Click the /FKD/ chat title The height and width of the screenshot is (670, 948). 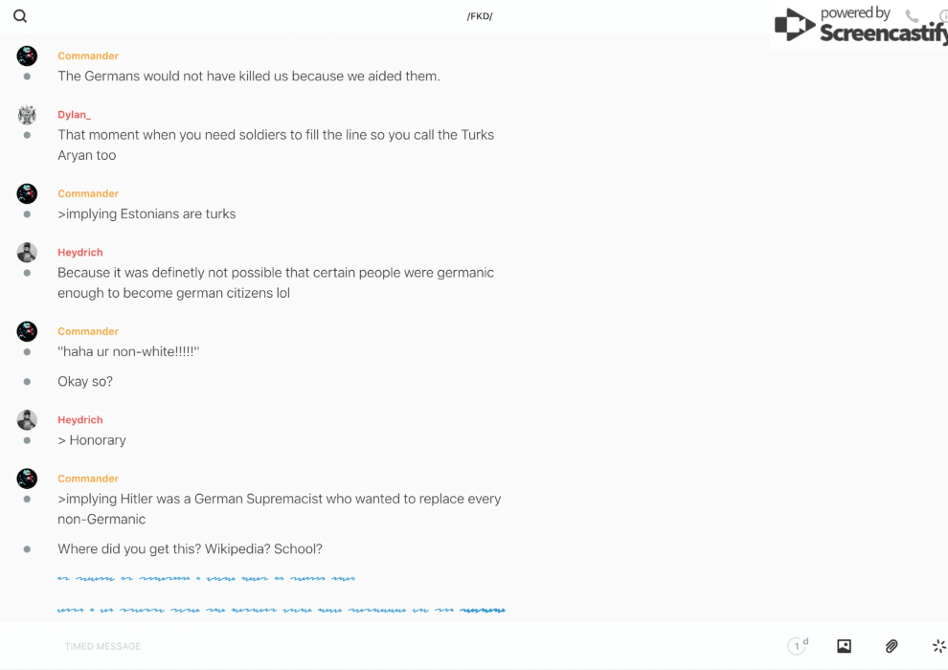click(480, 16)
